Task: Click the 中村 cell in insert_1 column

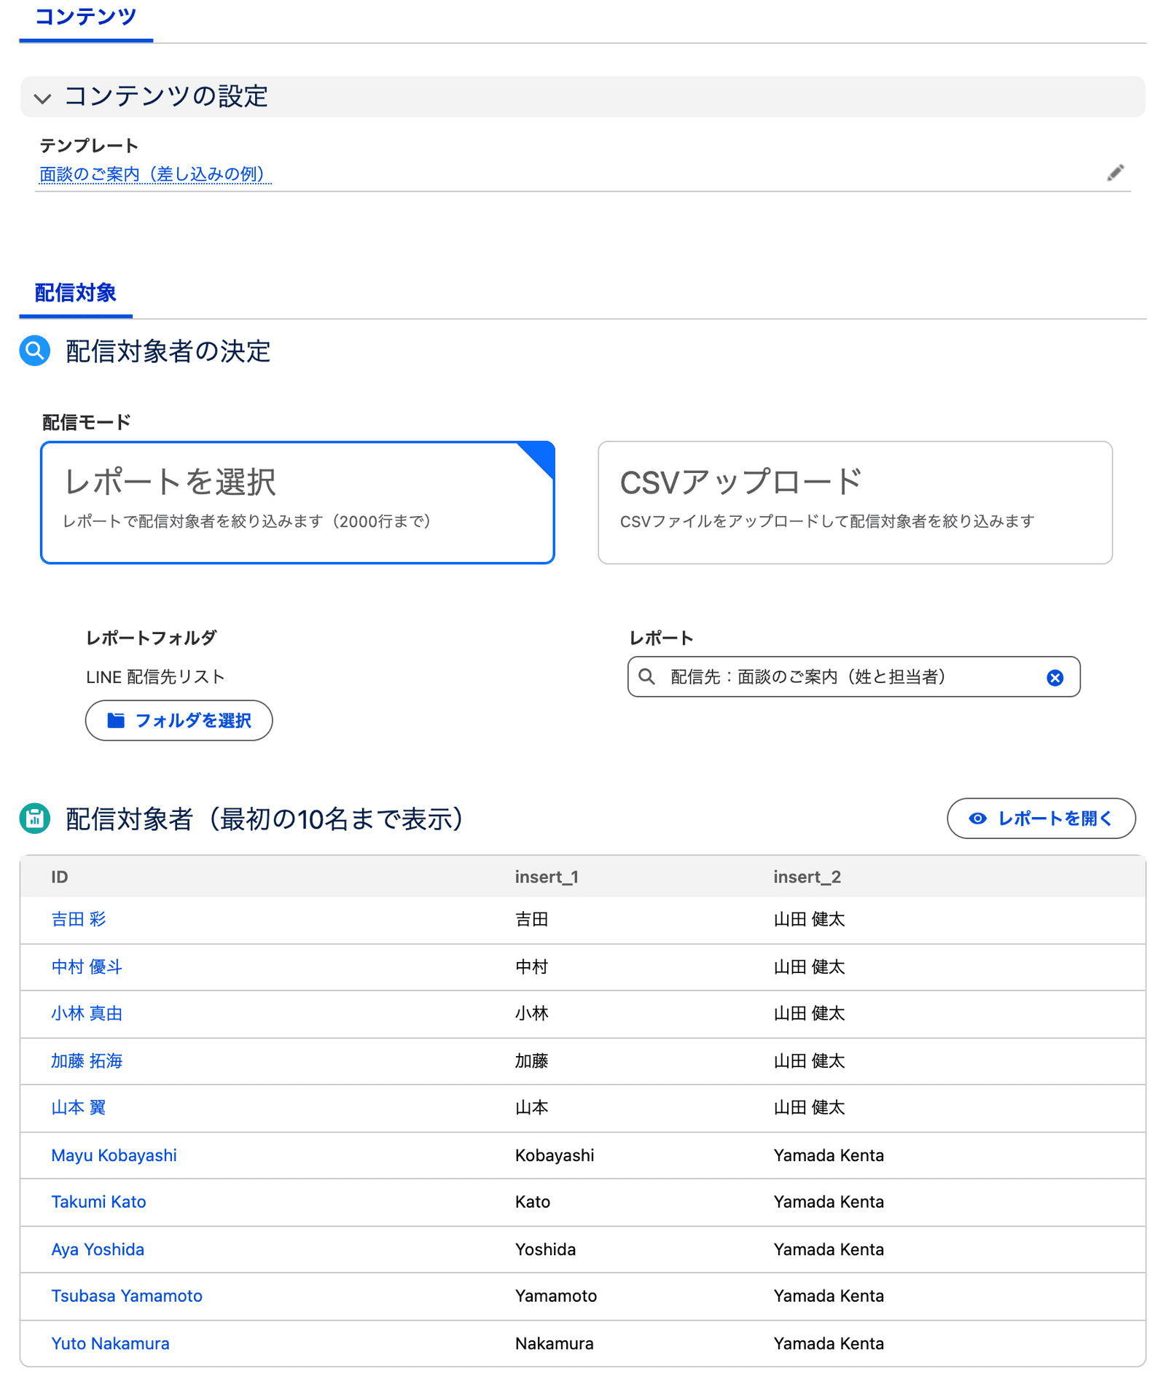Action: tap(531, 967)
